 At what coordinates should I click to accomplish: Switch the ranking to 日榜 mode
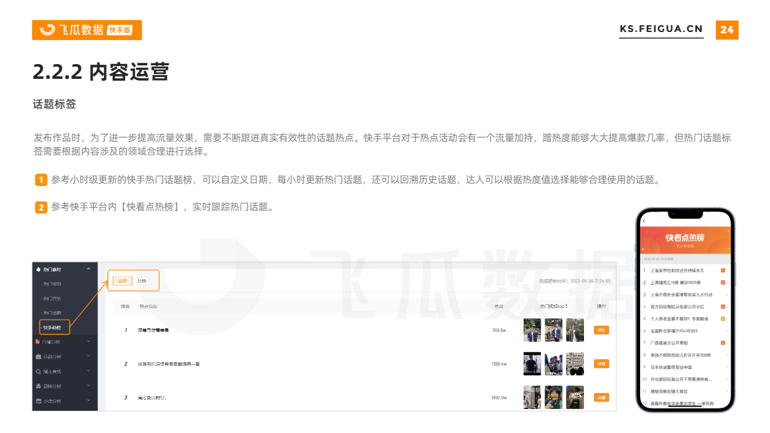(x=142, y=281)
